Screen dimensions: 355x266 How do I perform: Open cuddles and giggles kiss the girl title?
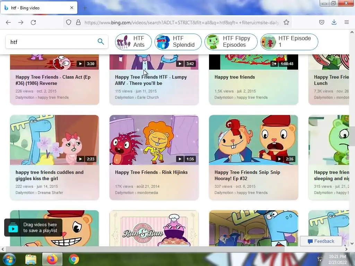coord(49,175)
